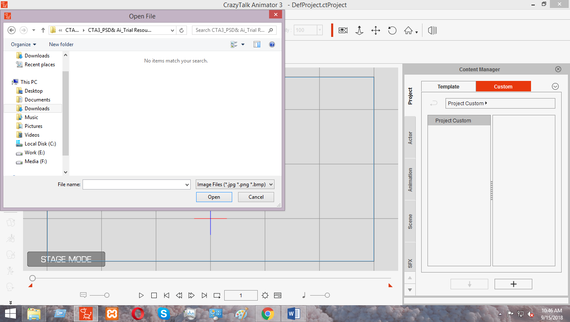570x322 pixels.
Task: Click the STAGE MODE button
Action: tap(66, 259)
